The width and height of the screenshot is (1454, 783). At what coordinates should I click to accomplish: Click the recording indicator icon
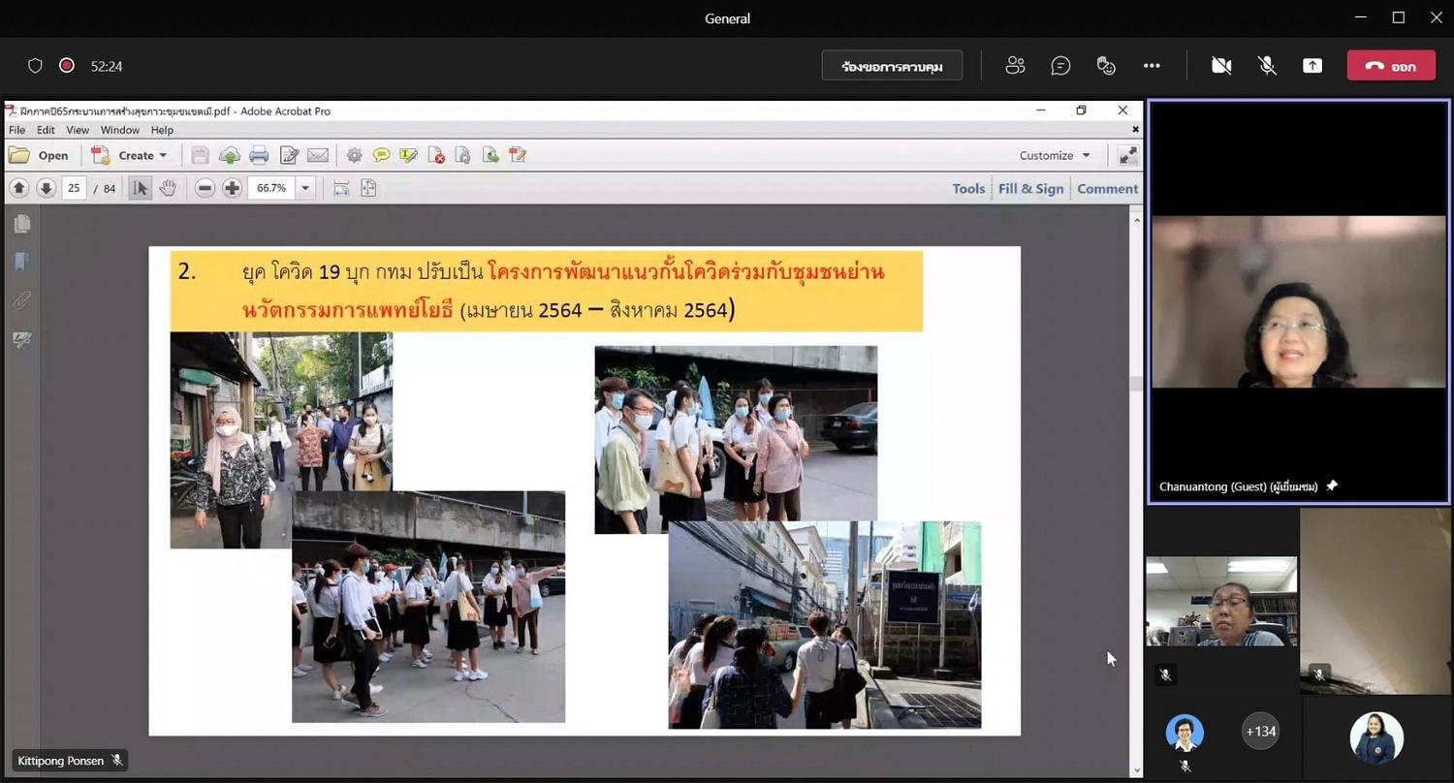coord(67,66)
